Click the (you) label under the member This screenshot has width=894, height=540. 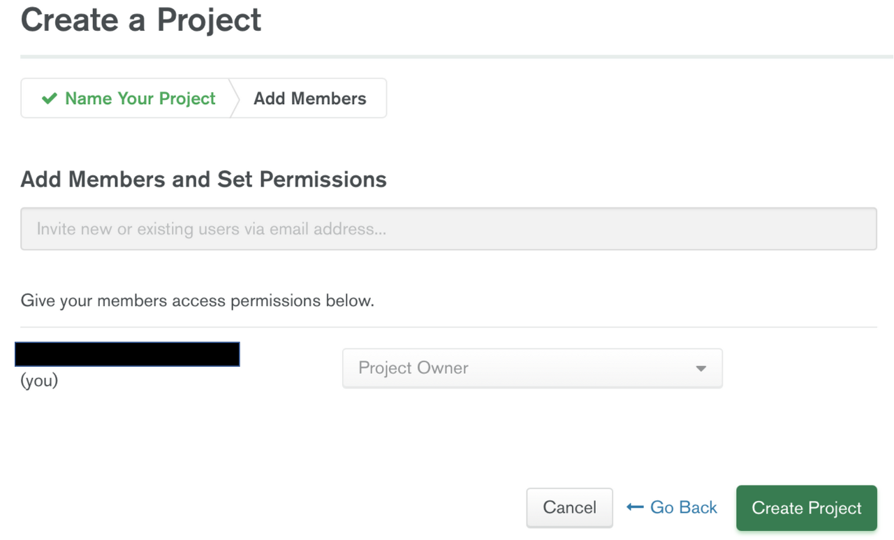39,381
